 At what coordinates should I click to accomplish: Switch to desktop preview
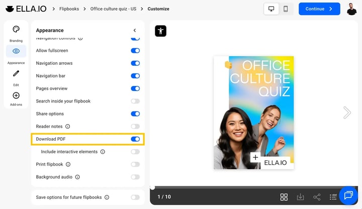pyautogui.click(x=271, y=9)
